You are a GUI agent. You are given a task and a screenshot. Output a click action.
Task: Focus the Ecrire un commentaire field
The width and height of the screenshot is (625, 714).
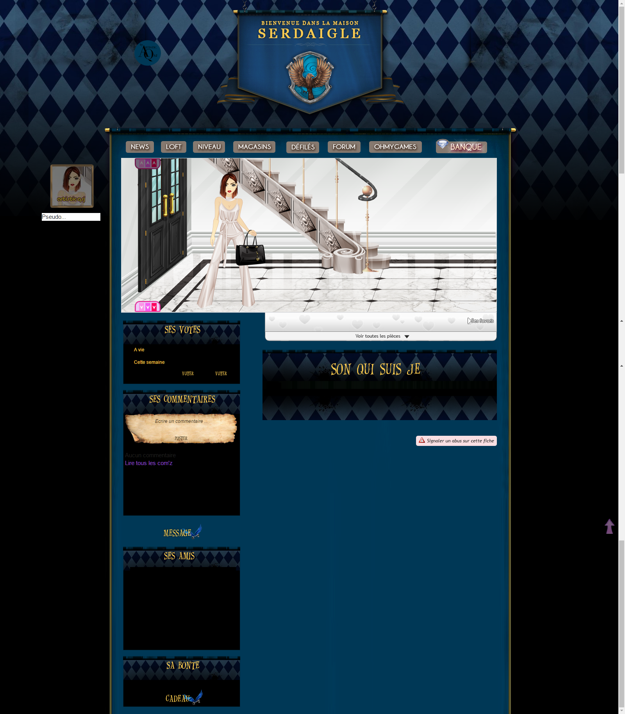click(x=181, y=421)
